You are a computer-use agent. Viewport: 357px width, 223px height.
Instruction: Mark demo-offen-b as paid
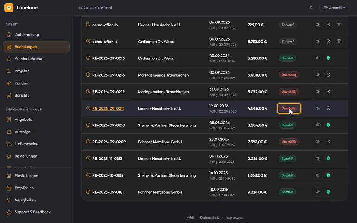click(x=328, y=25)
